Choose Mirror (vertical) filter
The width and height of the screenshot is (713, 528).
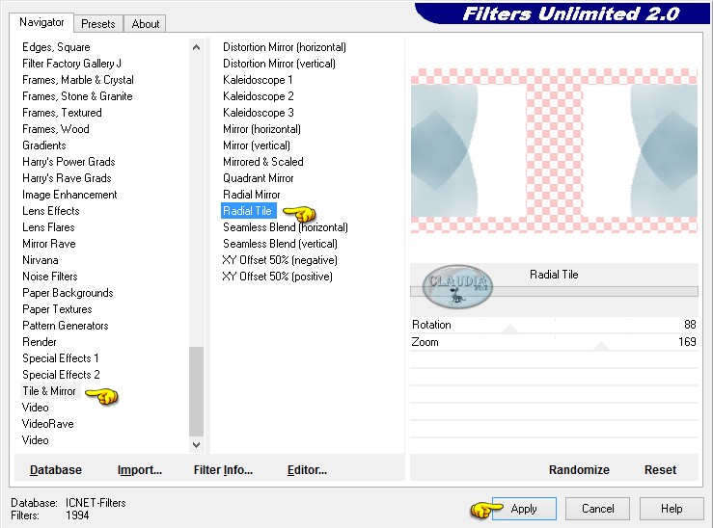click(257, 145)
